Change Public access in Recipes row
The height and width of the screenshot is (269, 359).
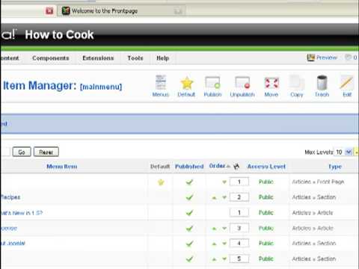coord(266,197)
